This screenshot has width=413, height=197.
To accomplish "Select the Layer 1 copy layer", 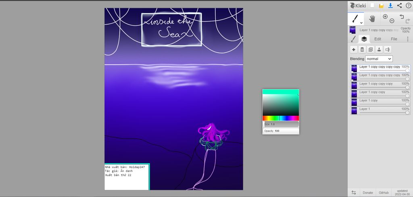I will [380, 102].
